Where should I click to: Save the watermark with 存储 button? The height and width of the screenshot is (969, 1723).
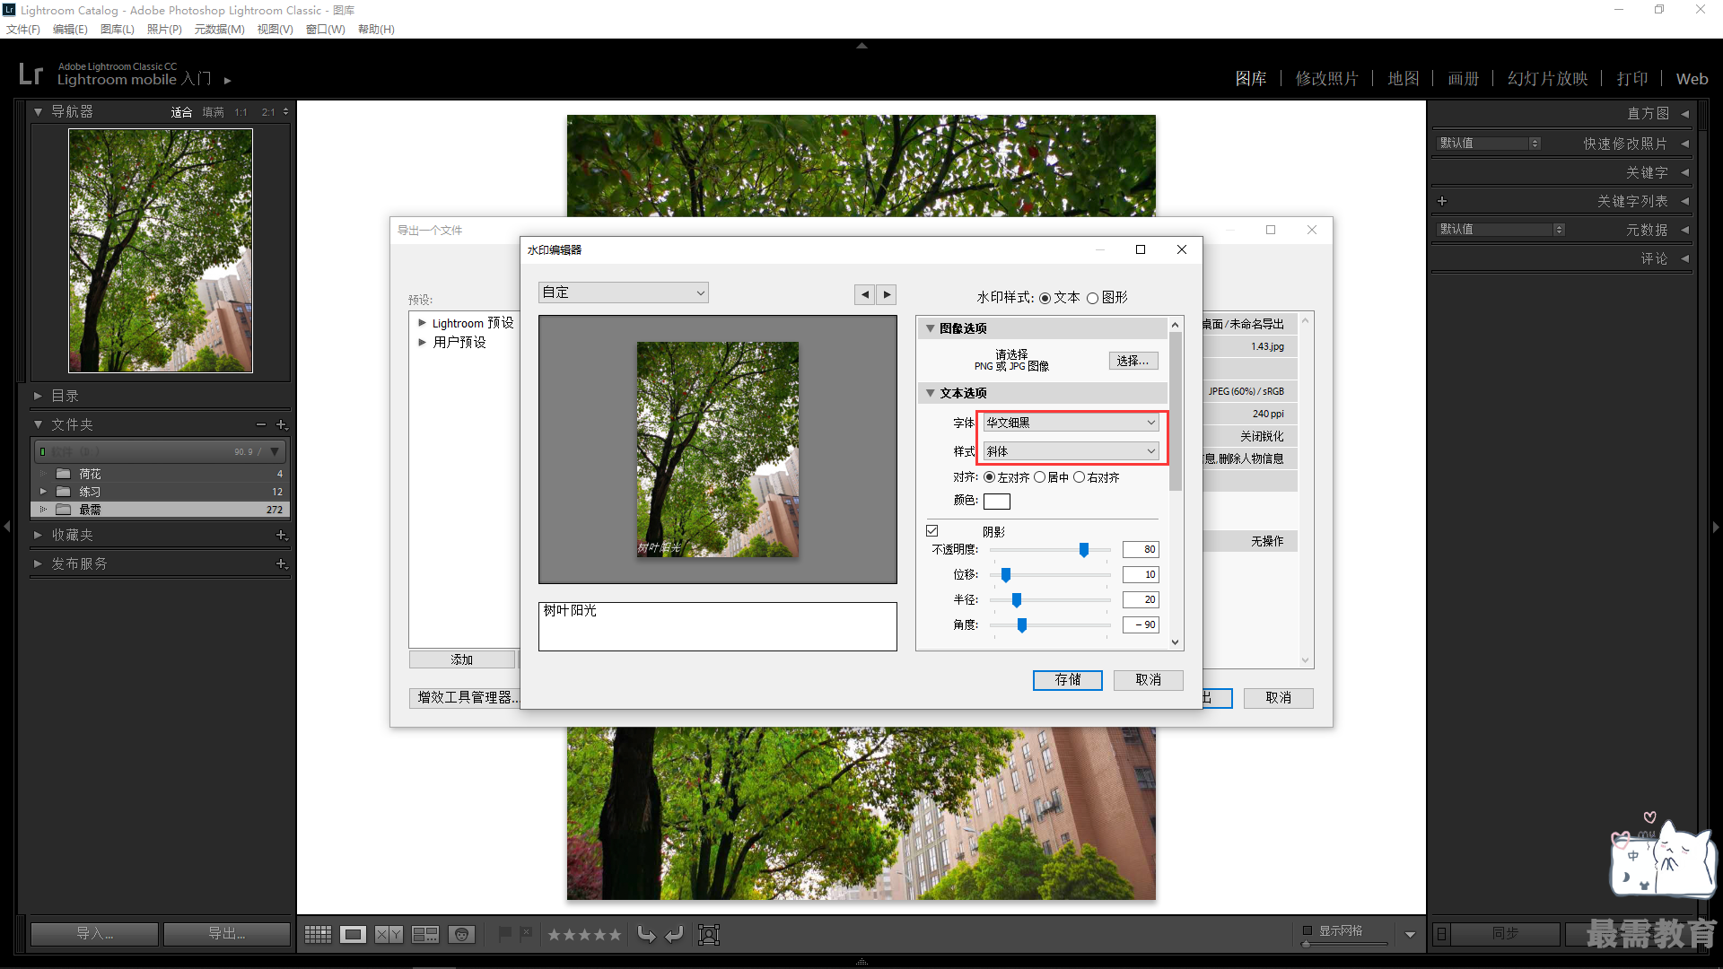[x=1067, y=680]
